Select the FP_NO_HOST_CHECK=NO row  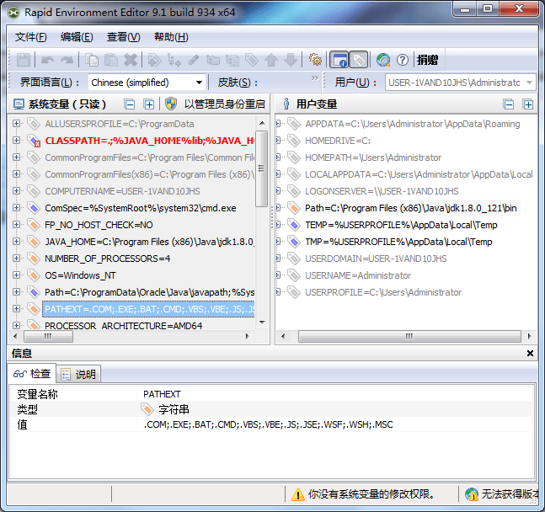coord(99,225)
